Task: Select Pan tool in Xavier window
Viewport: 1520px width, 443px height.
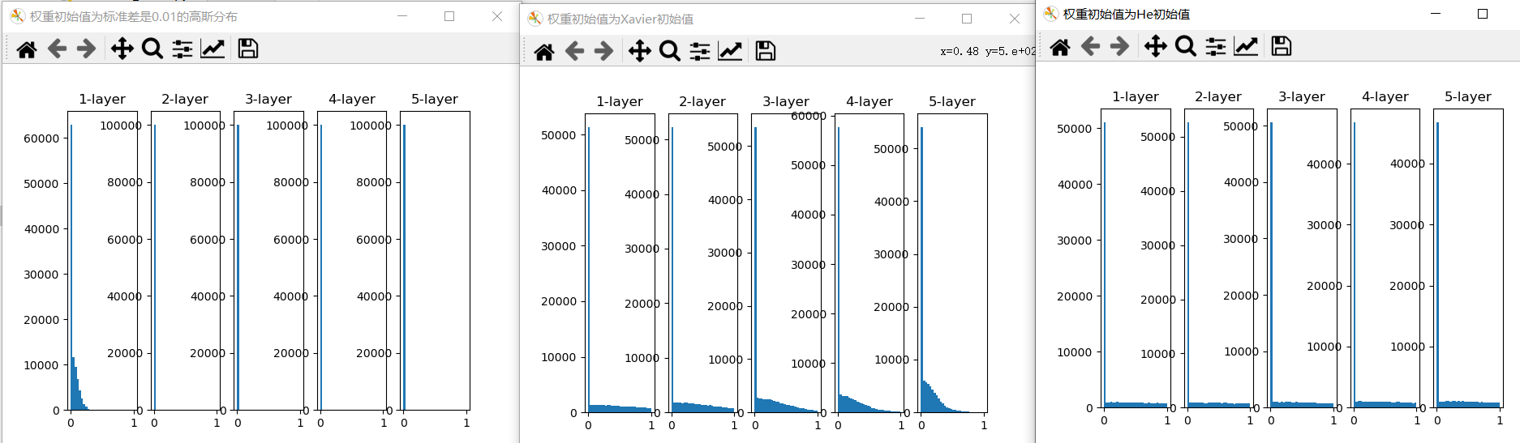Action: tap(640, 52)
